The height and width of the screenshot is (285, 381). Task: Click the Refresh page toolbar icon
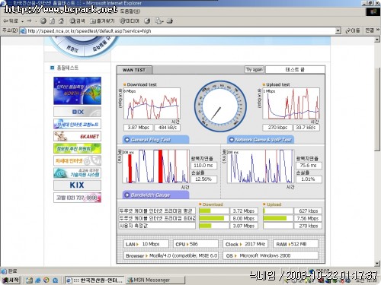52,21
